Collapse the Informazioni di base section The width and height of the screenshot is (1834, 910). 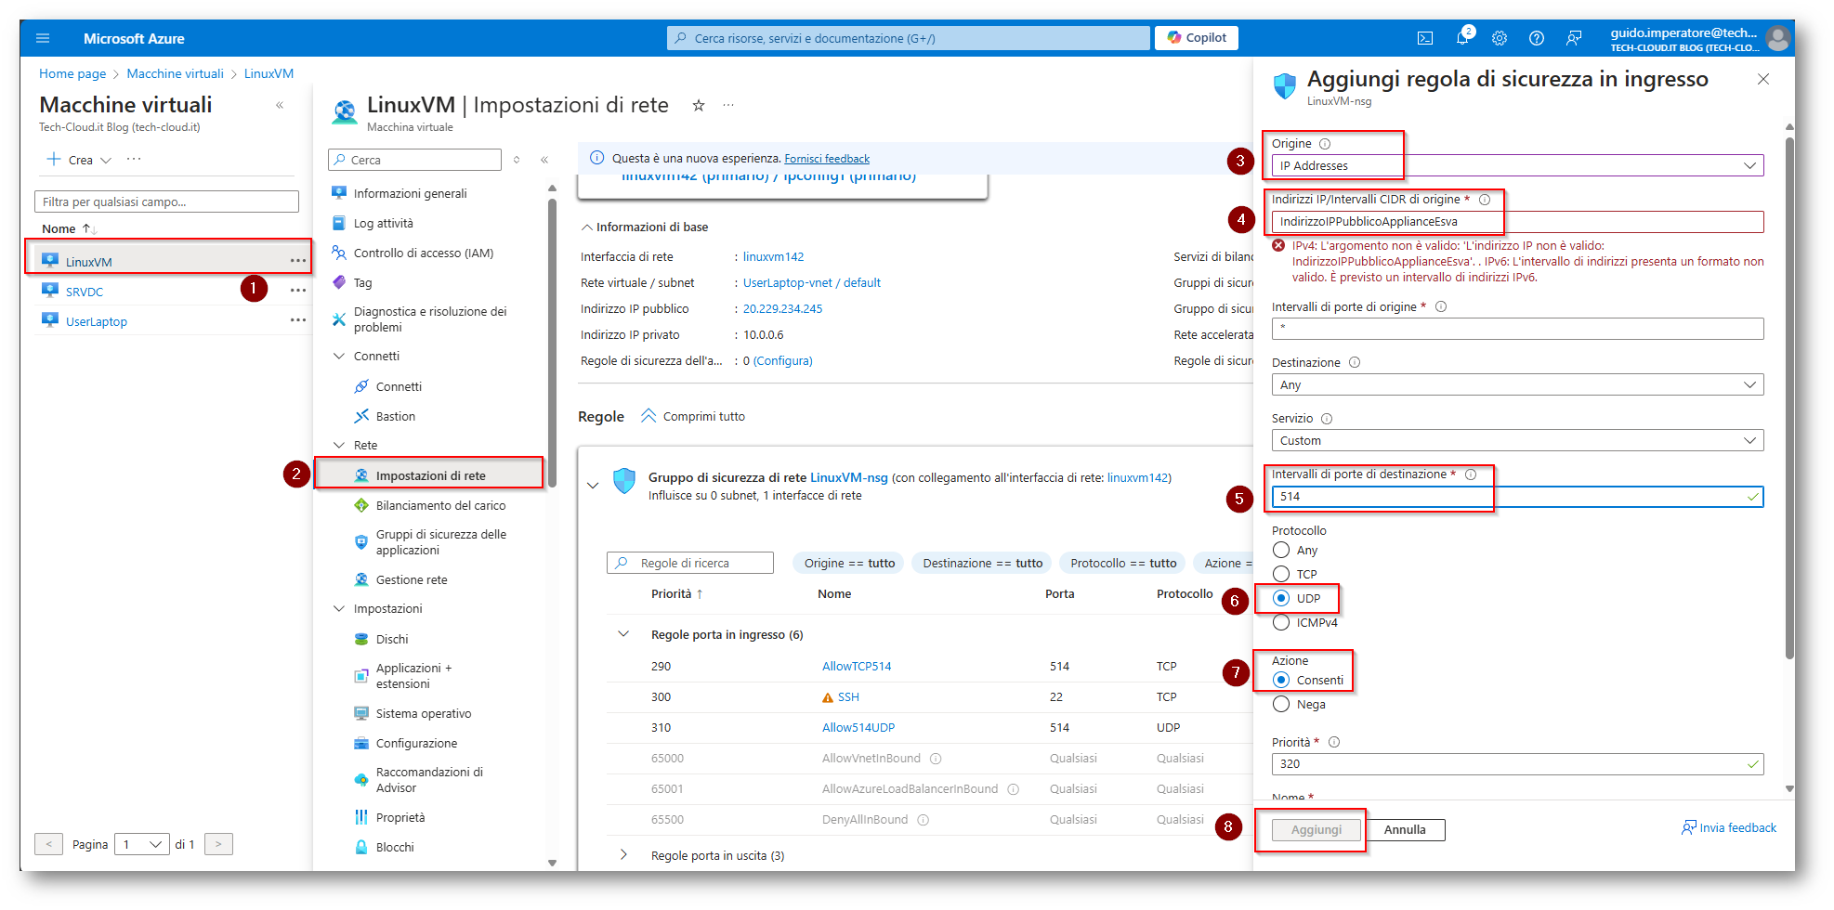[587, 227]
